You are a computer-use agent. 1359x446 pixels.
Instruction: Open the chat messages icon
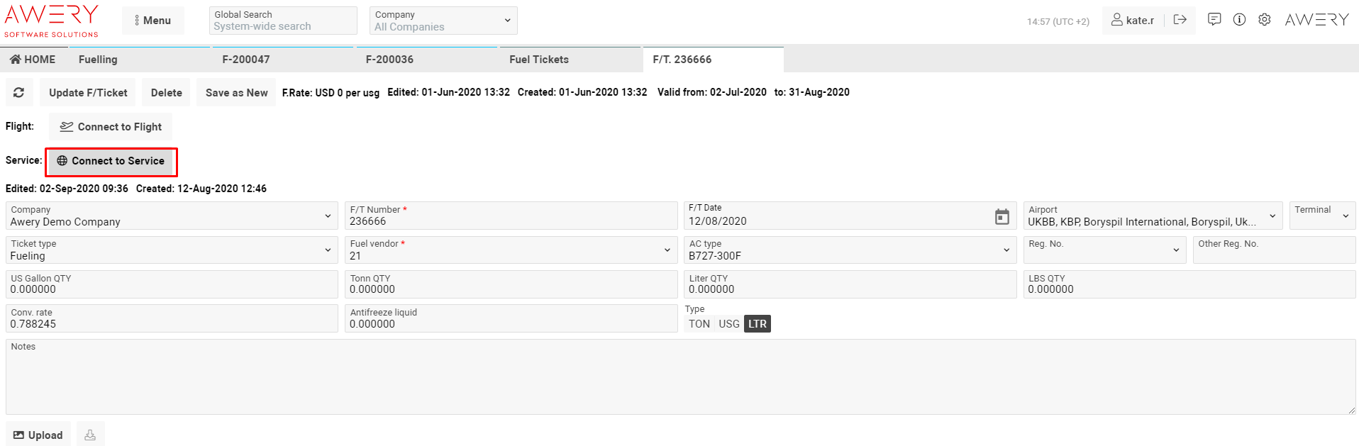(1214, 20)
